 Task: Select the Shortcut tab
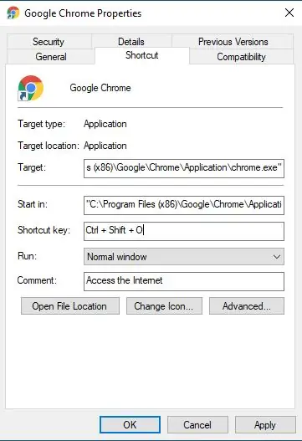[141, 55]
